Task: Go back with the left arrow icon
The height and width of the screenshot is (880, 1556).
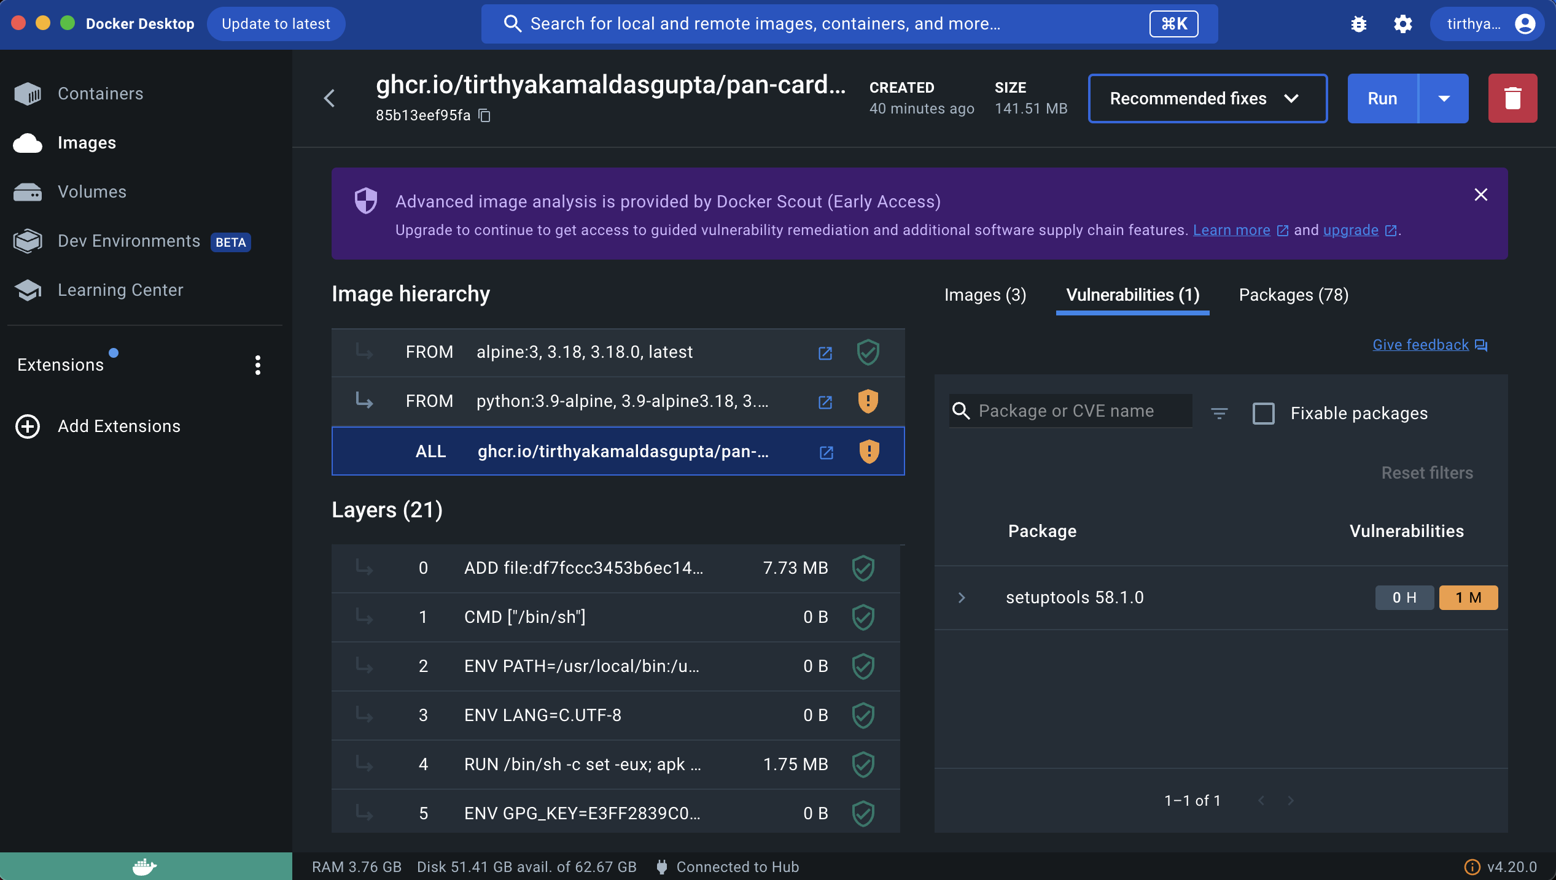Action: tap(330, 98)
